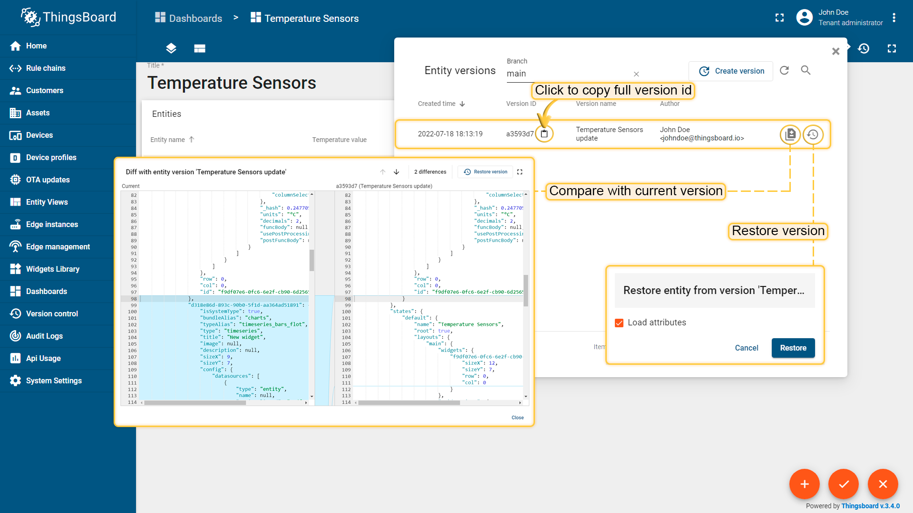The width and height of the screenshot is (913, 513).
Task: Open the Entity Views sidebar item
Action: 68,202
